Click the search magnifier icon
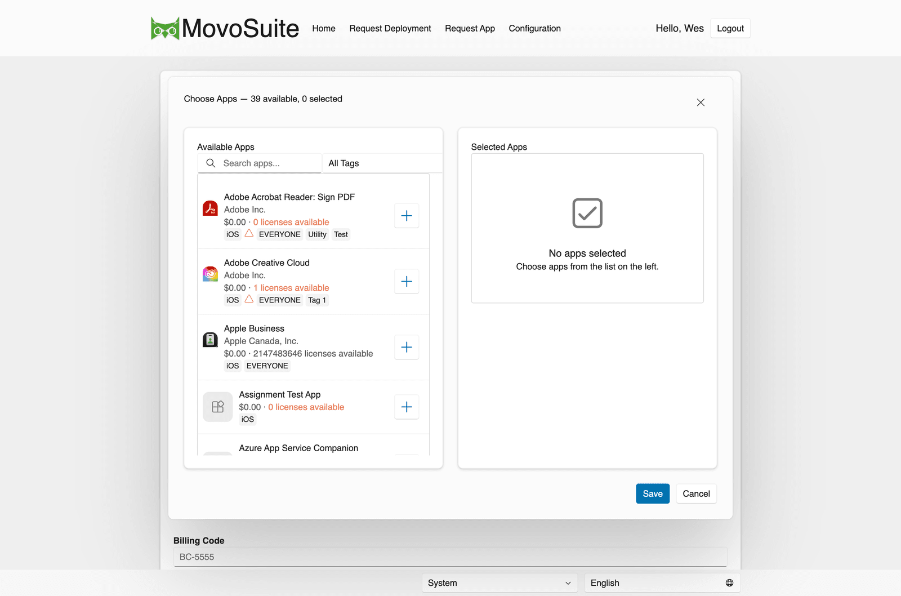Screen dimensions: 901x596 [x=211, y=163]
